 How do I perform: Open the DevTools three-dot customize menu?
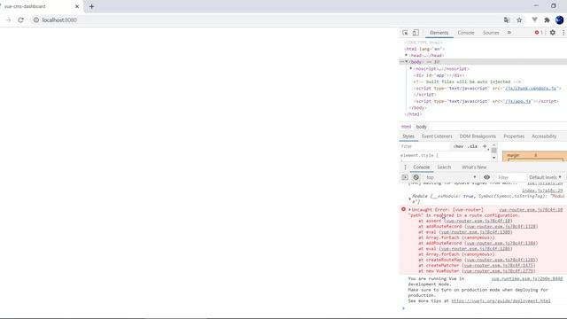tap(563, 33)
